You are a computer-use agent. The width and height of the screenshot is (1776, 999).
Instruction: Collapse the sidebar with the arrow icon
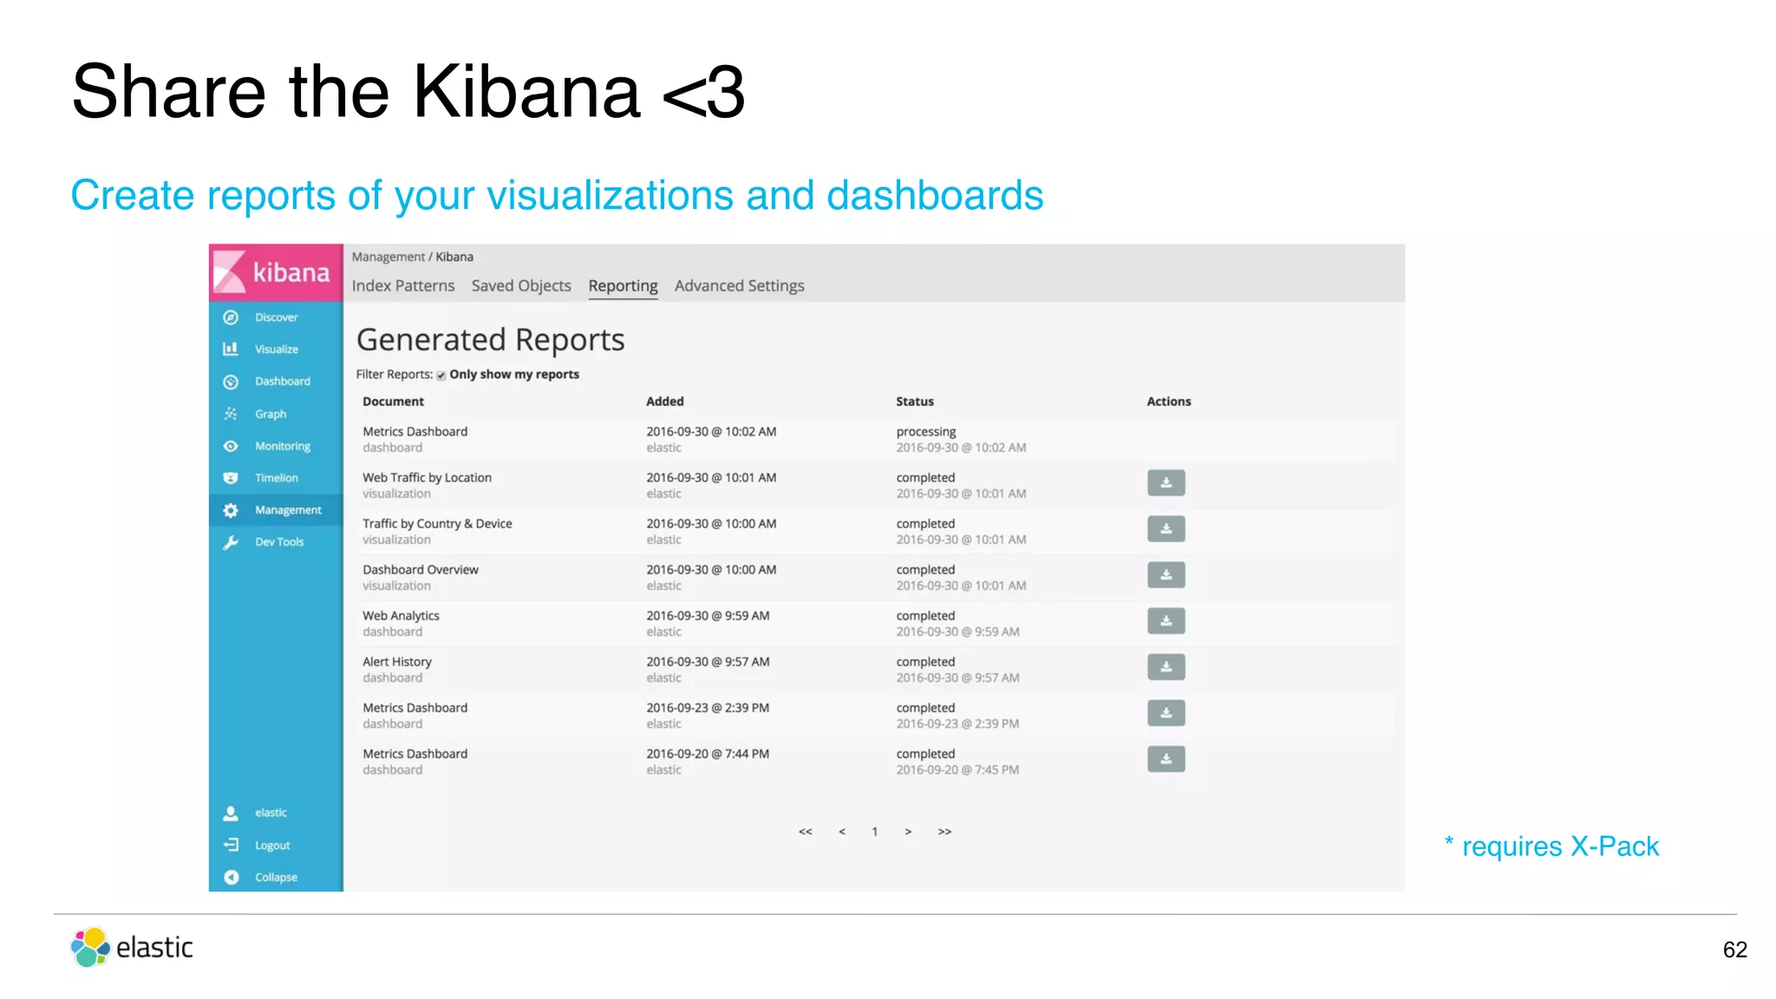tap(231, 877)
